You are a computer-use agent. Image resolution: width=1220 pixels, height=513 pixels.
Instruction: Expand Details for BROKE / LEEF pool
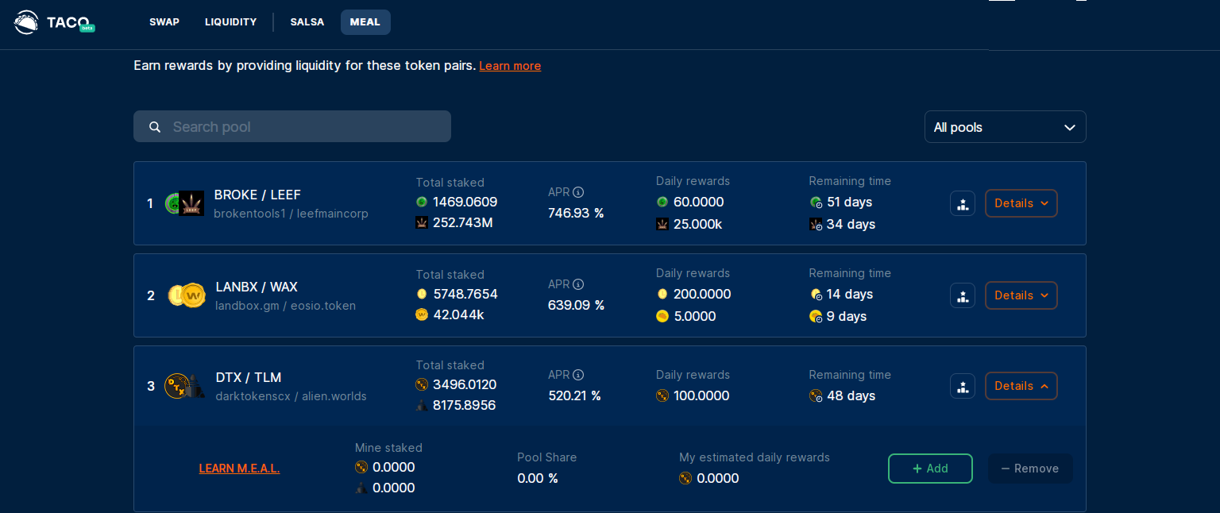(1021, 203)
